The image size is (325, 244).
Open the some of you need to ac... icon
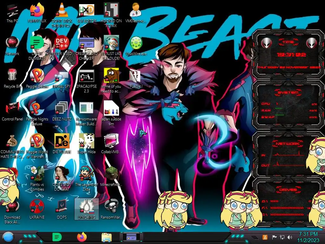pos(111,80)
